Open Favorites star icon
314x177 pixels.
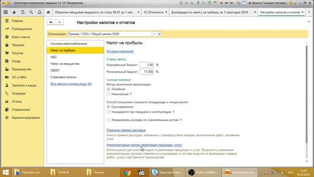(x=14, y=12)
